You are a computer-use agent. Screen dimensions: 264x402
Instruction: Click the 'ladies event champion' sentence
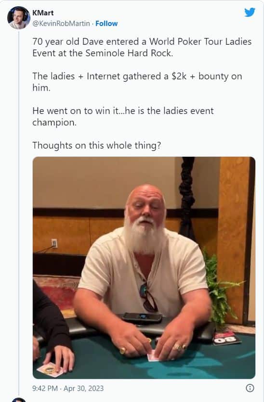[123, 116]
